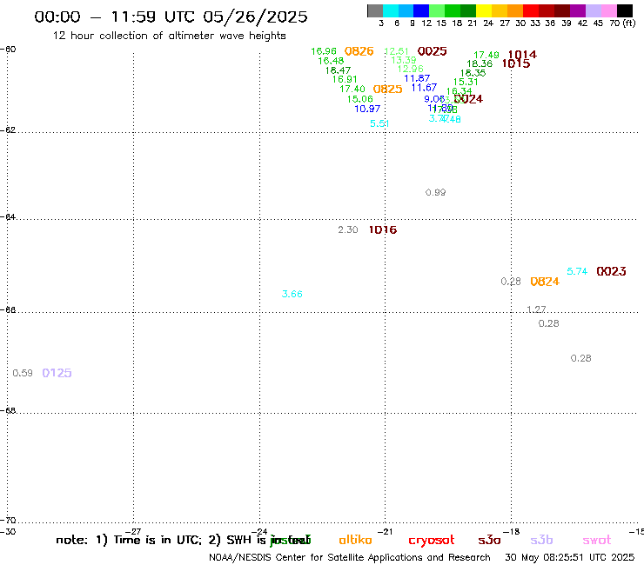Viewport: 644px width, 565px height.
Task: Select the dark blue 12 ft legend swatch
Action: [x=421, y=10]
